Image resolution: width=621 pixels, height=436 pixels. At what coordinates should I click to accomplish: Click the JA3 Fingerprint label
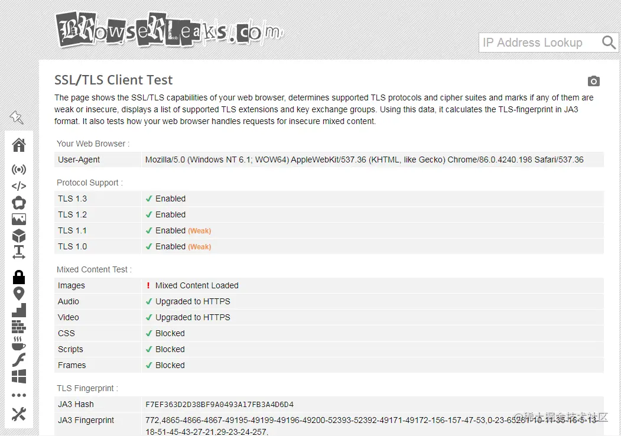(x=86, y=420)
